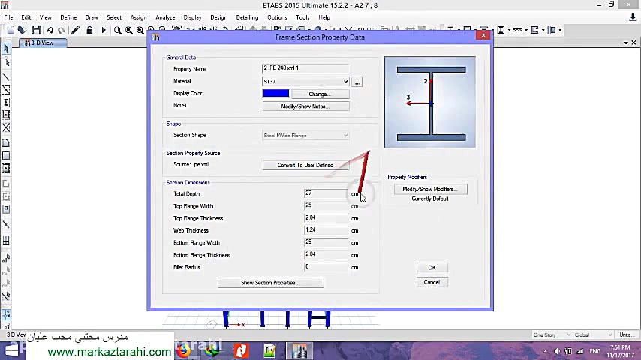Click the Units... button in status bar
This screenshot has height=360, width=641.
point(627,334)
